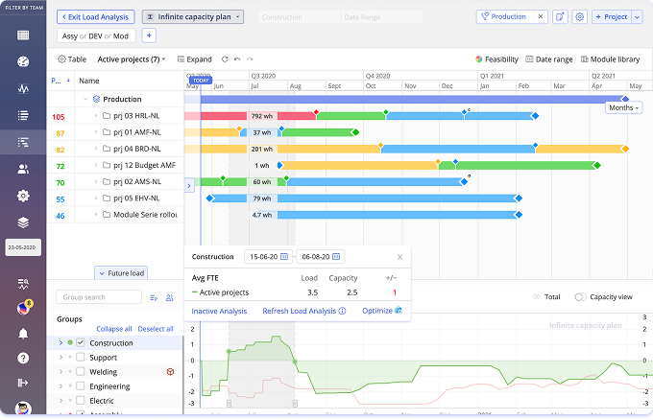Open the load analysis search icon in sidebar
Image resolution: width=653 pixels, height=420 pixels.
pos(23,284)
